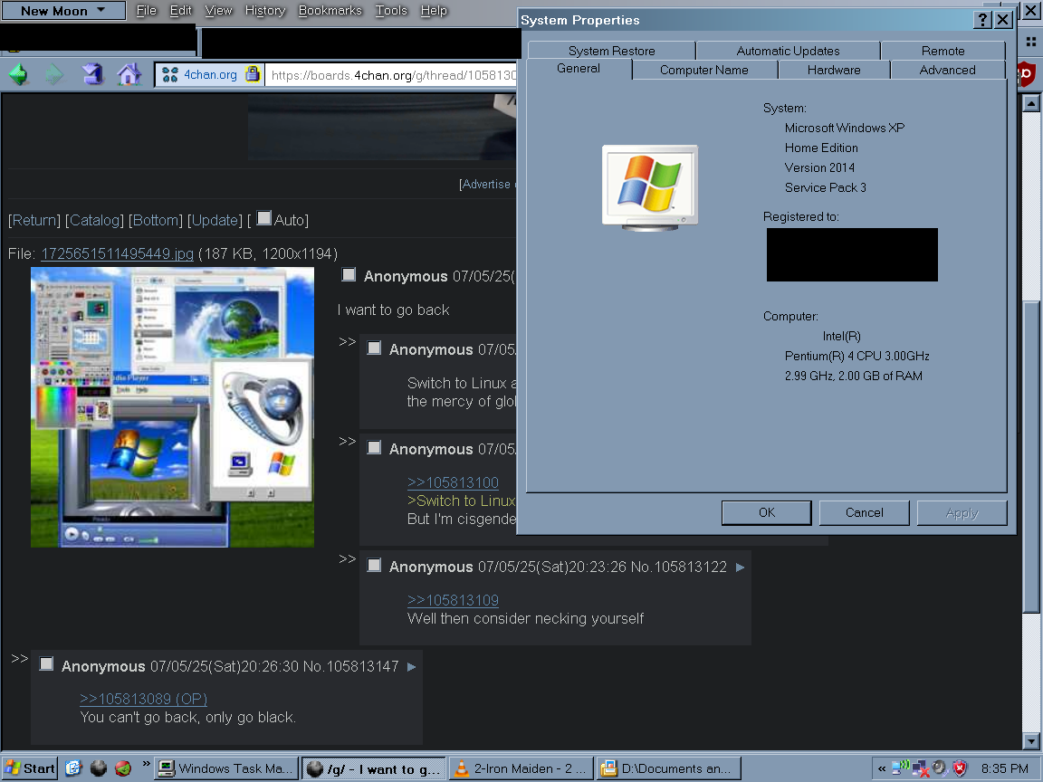The width and height of the screenshot is (1043, 782).
Task: Switch to the Computer Name tab
Action: click(703, 70)
